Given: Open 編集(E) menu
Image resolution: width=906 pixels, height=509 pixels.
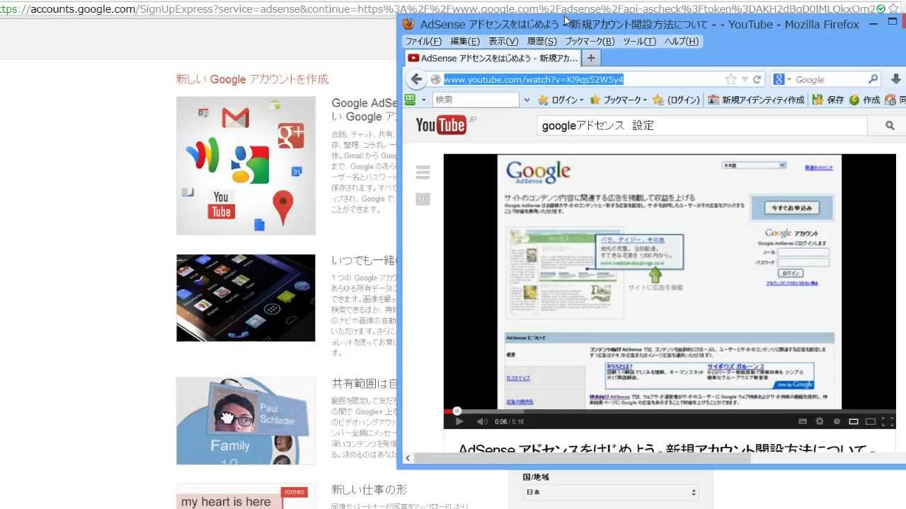Looking at the screenshot, I should [465, 41].
